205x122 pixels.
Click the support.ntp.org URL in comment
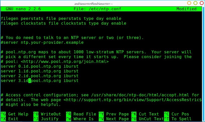(x=132, y=100)
